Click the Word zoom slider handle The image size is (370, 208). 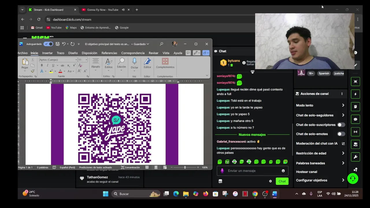point(185,167)
